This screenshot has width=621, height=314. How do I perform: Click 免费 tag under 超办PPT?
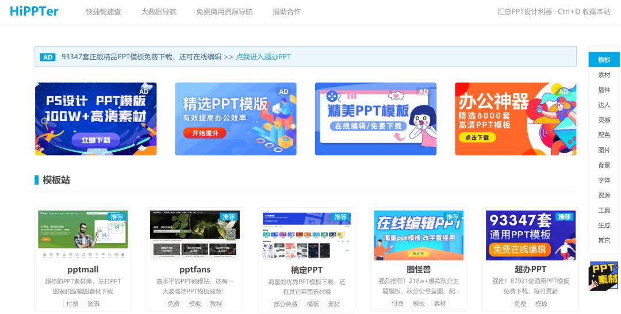click(520, 304)
